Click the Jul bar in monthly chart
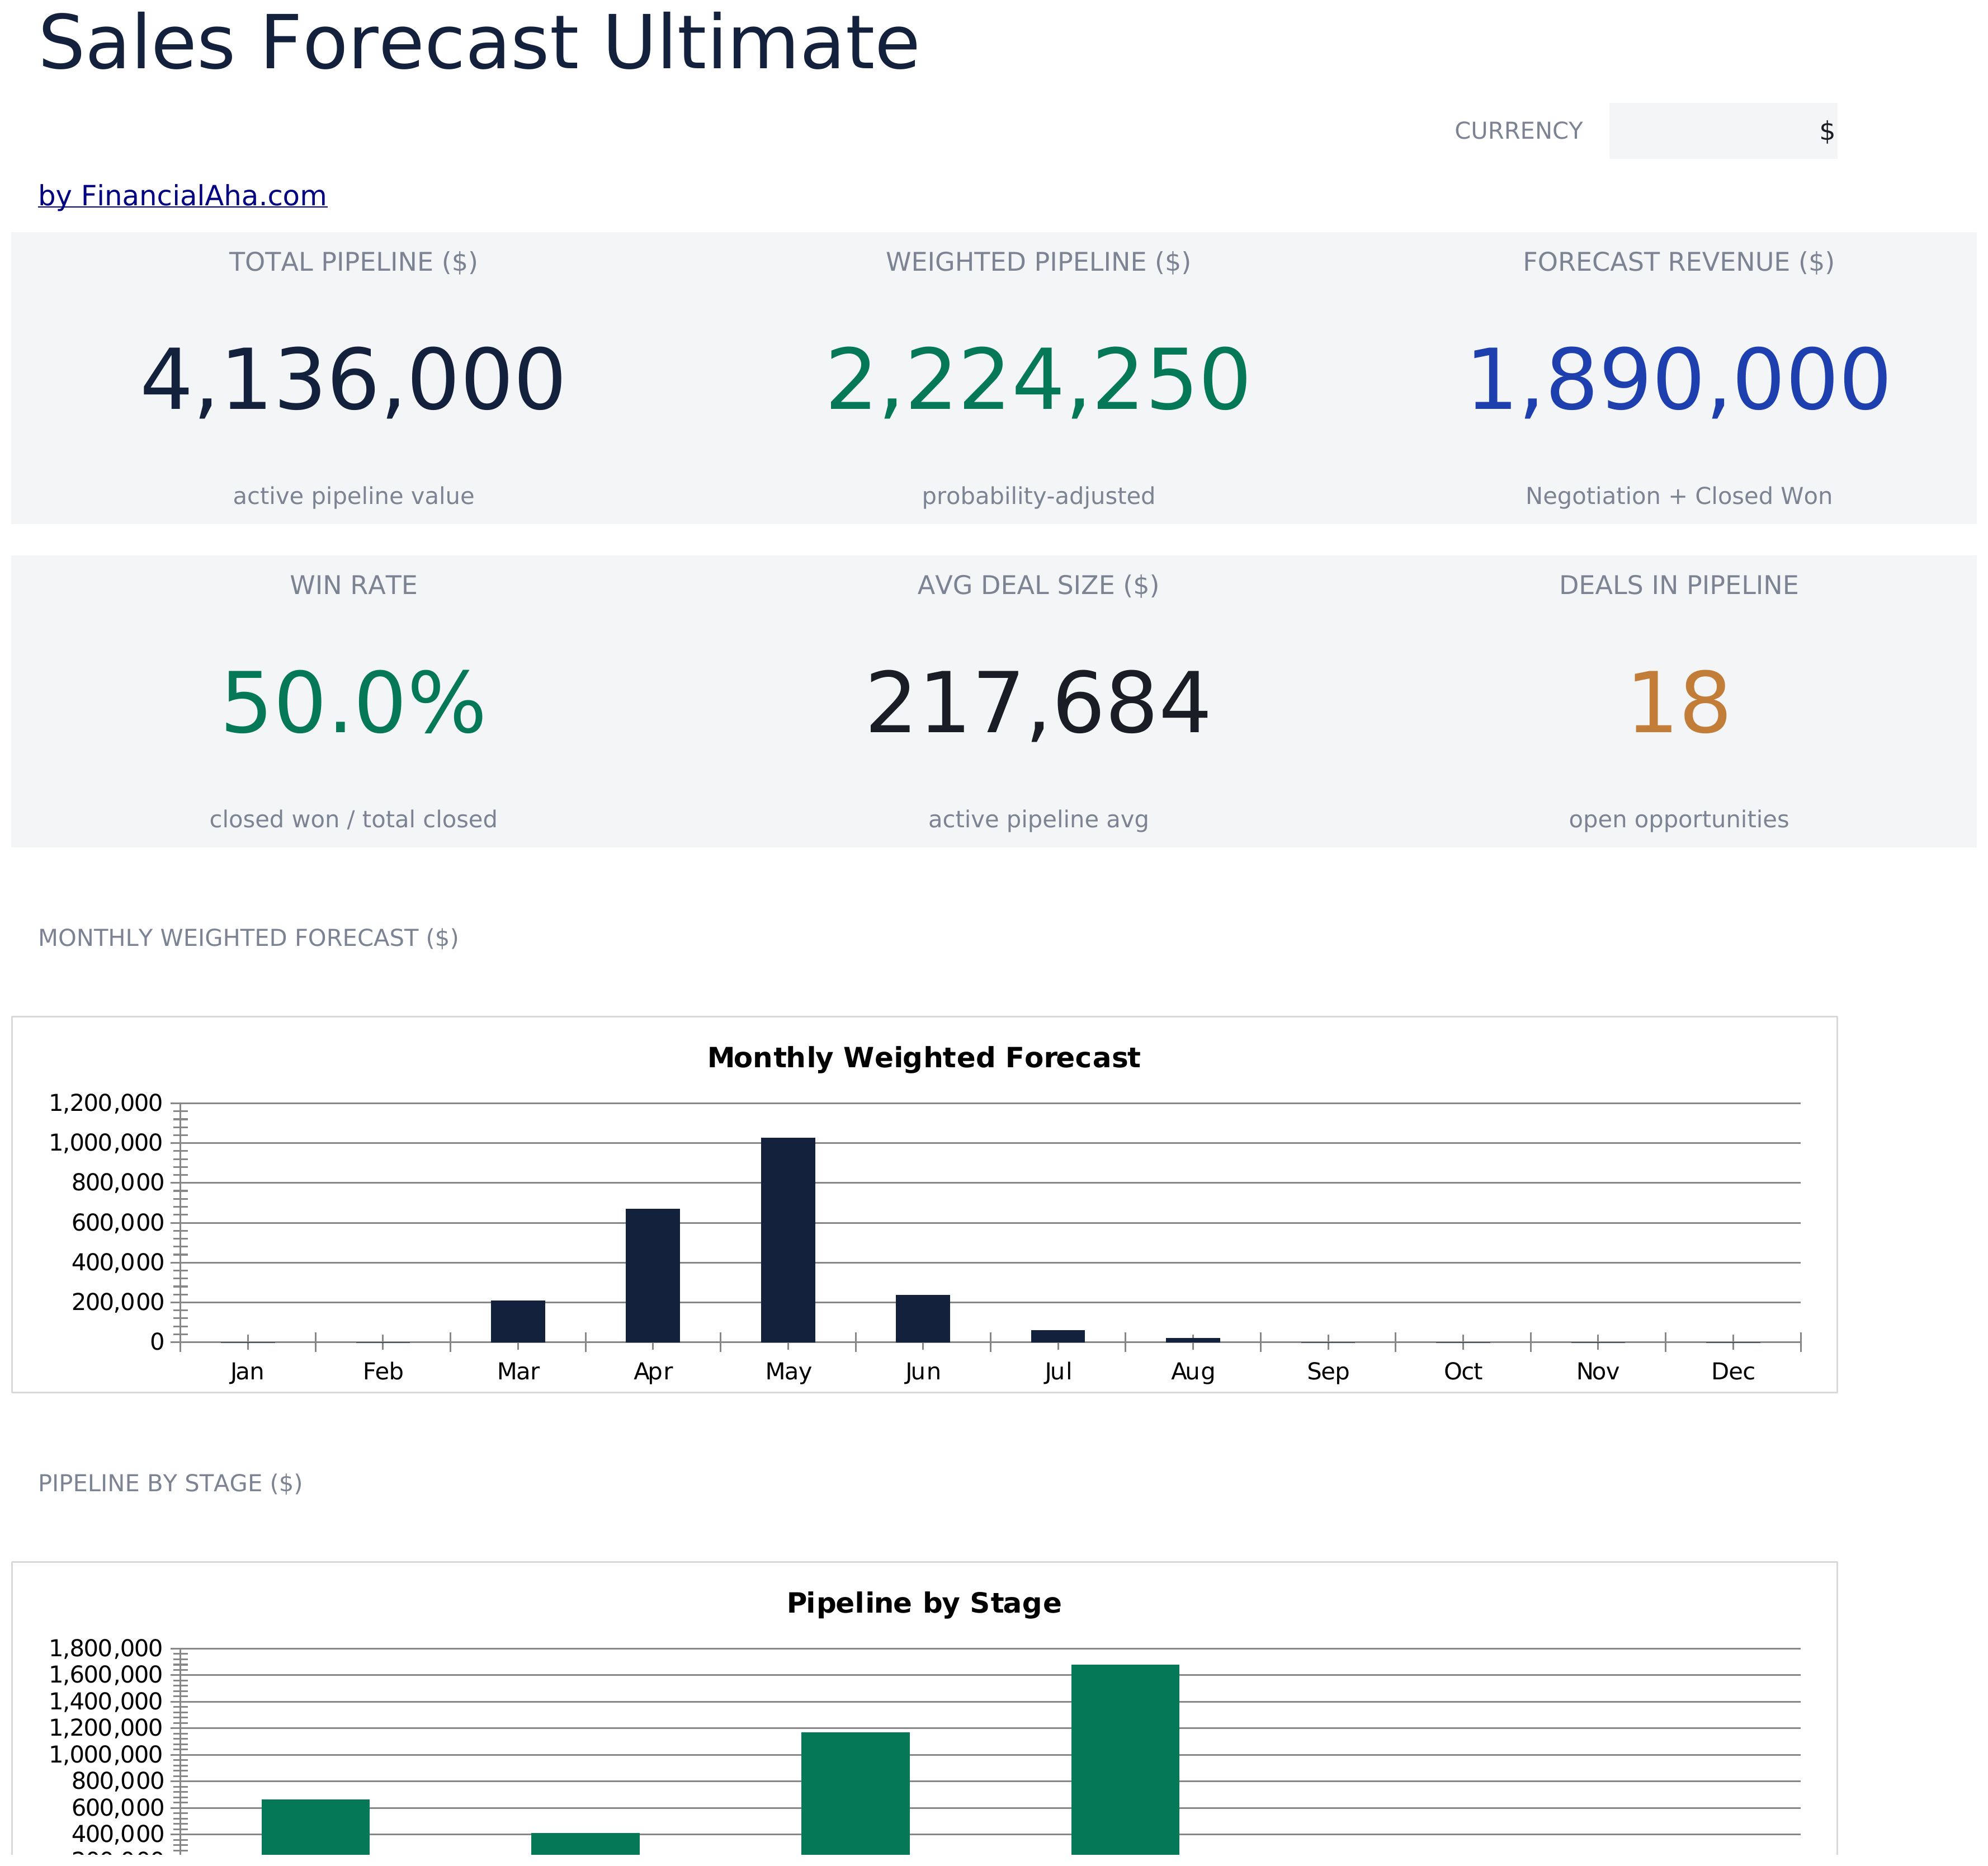This screenshot has width=1988, height=1866. tap(1058, 1337)
